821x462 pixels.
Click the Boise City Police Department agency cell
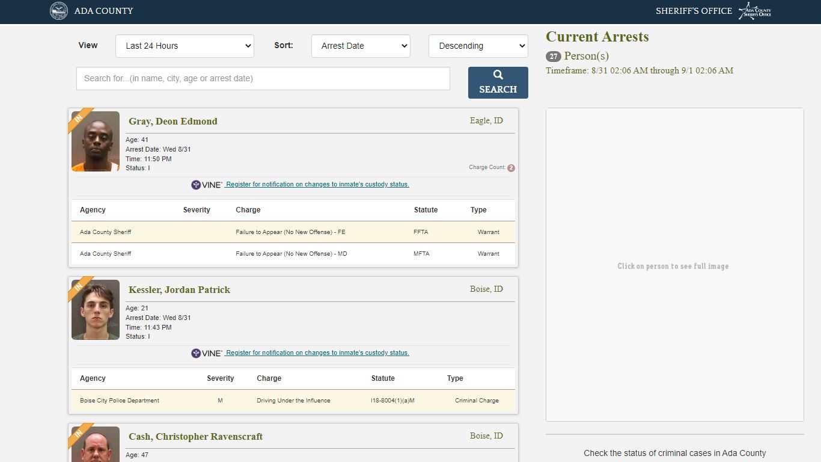tap(120, 401)
